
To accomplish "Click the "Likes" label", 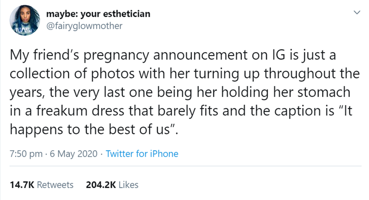I will [x=128, y=185].
